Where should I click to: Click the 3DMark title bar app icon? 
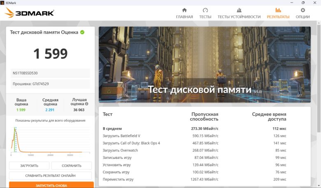point(2,2)
